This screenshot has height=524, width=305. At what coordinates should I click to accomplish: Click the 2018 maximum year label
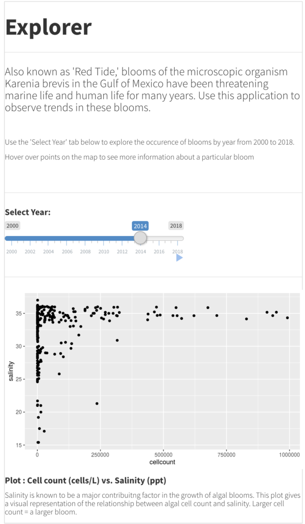coord(176,226)
